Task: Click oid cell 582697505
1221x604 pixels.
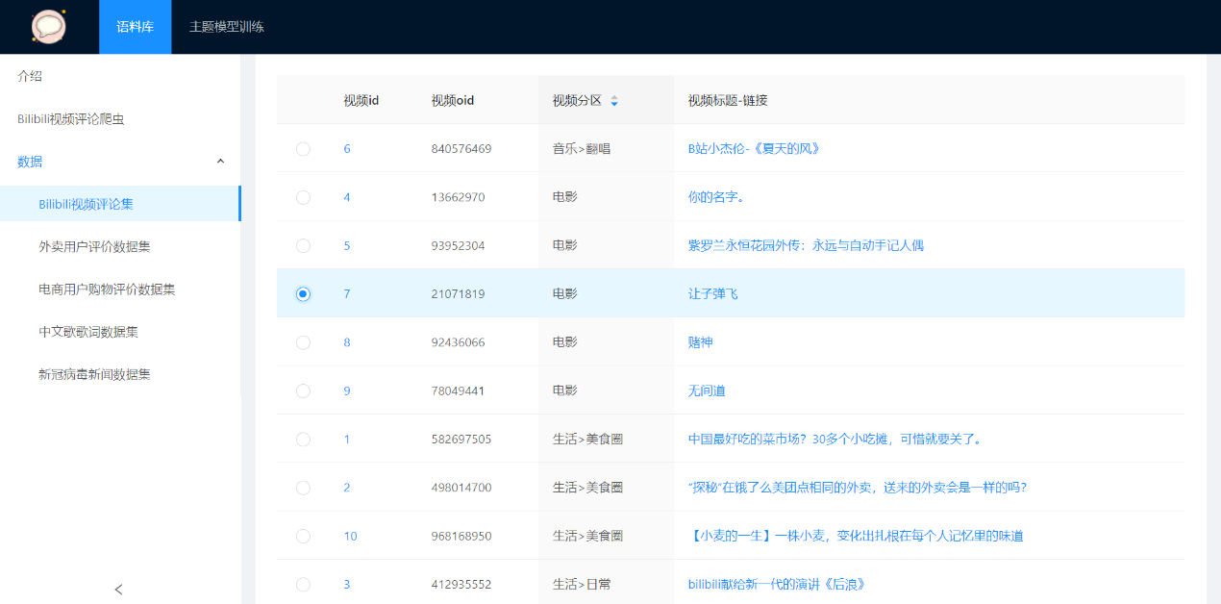Action: (x=461, y=439)
